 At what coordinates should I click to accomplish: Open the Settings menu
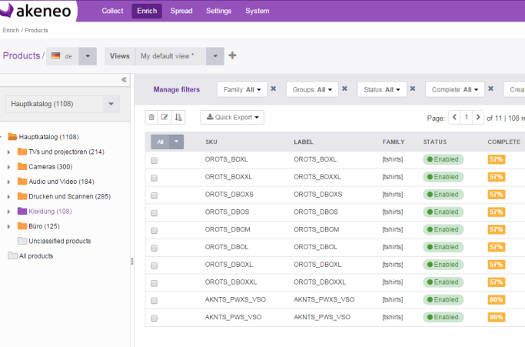[218, 11]
